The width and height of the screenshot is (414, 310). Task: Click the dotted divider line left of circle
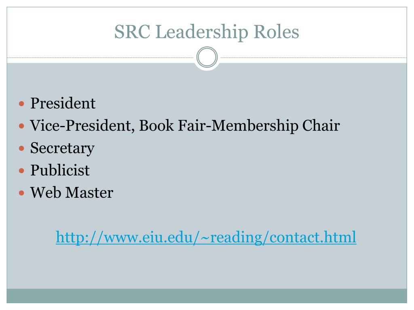[x=100, y=57]
